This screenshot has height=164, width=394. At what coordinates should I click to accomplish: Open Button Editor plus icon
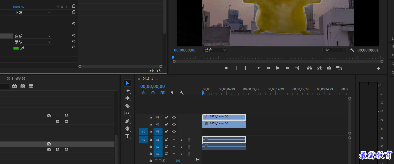coord(378,68)
